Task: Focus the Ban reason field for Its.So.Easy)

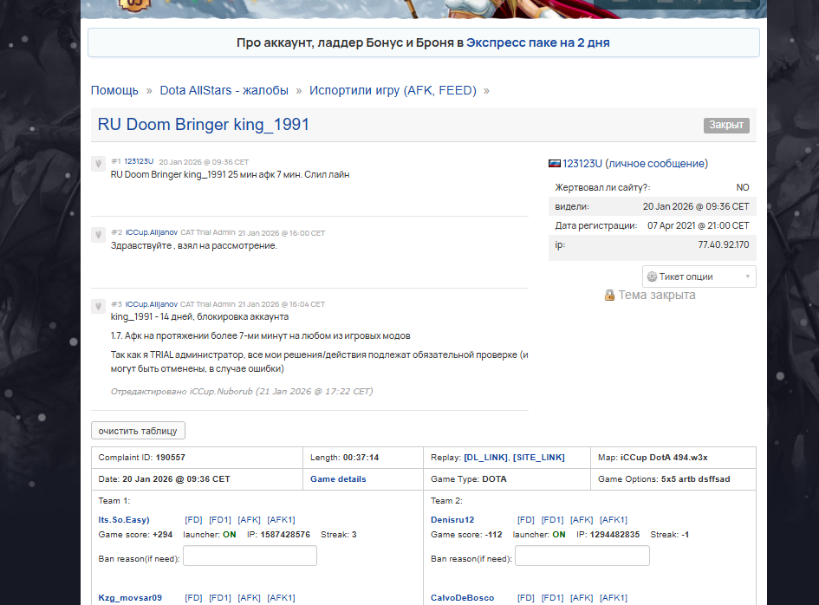Action: (250, 556)
